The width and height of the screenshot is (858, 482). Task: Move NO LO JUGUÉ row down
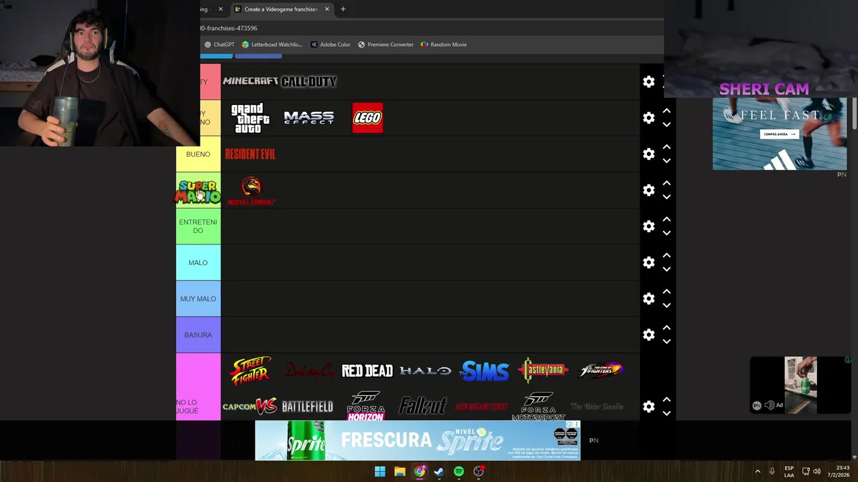pyautogui.click(x=666, y=413)
